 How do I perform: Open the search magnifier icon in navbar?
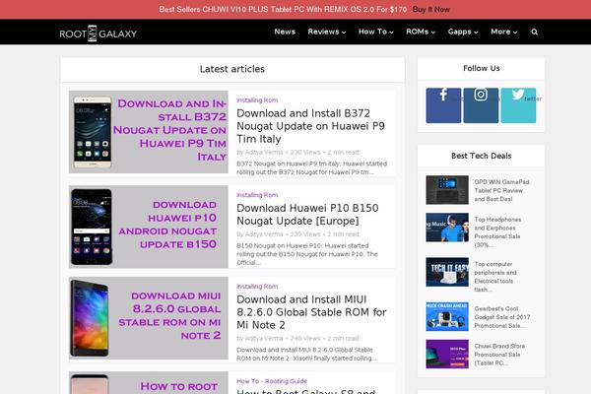click(534, 33)
